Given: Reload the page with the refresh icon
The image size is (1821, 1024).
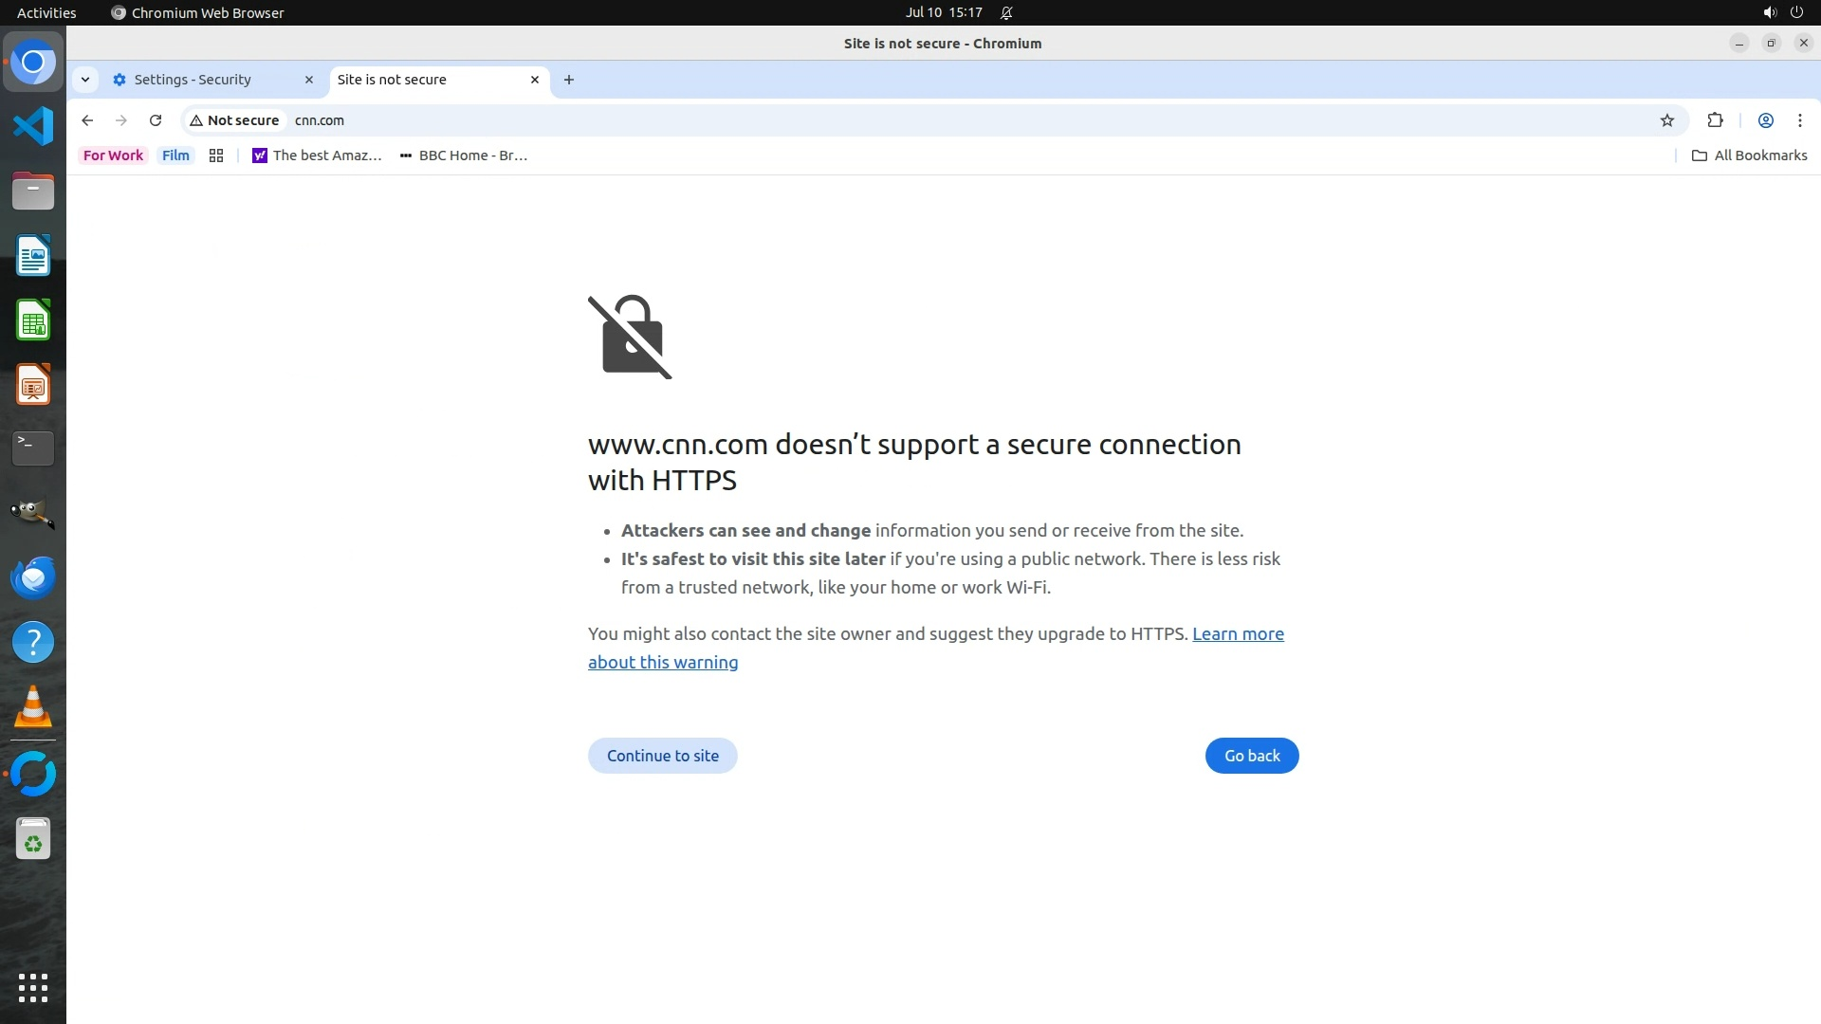Looking at the screenshot, I should [156, 120].
